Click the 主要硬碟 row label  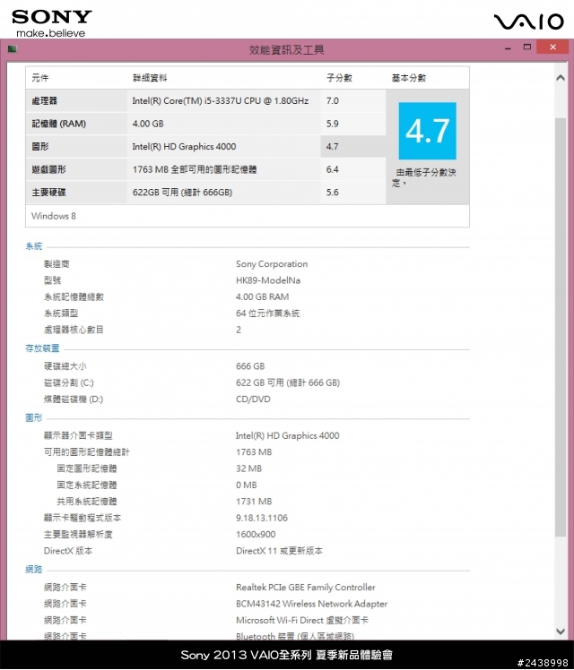click(x=48, y=193)
